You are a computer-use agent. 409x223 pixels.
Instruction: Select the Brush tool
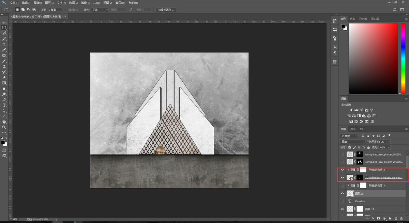pos(4,61)
